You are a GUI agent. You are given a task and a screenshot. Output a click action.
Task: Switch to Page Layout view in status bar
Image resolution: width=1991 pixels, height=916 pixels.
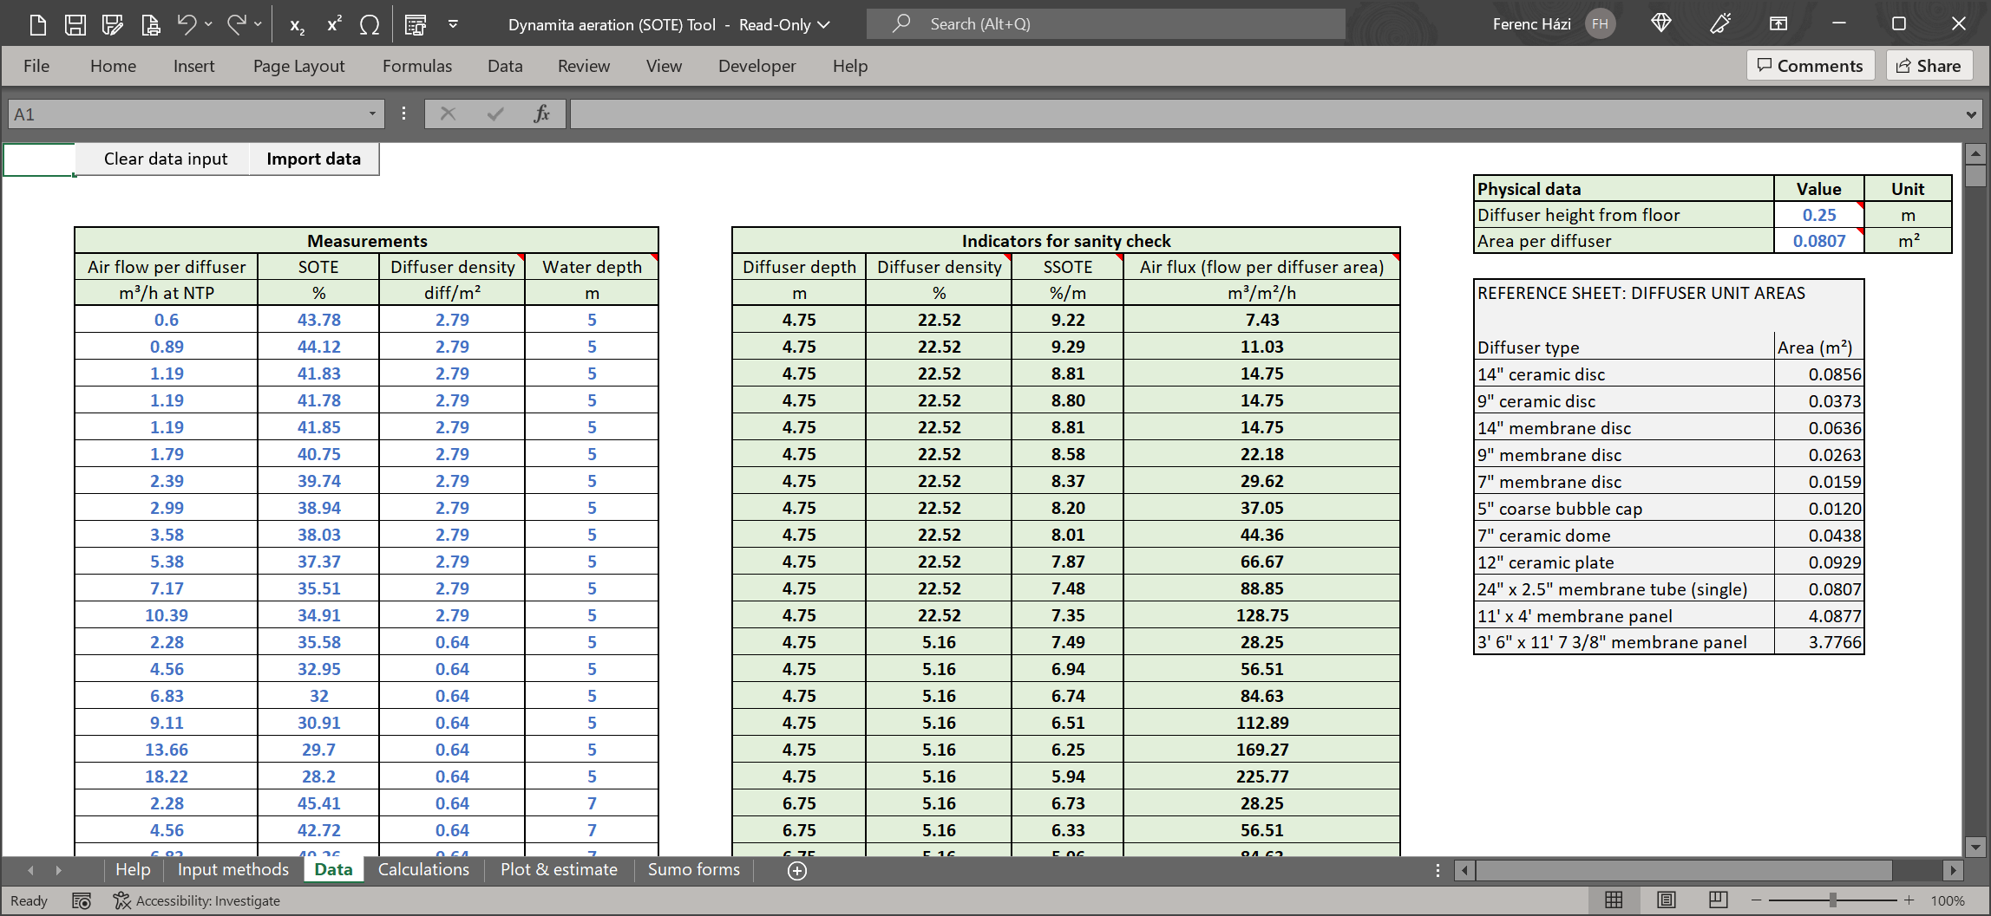1666,900
